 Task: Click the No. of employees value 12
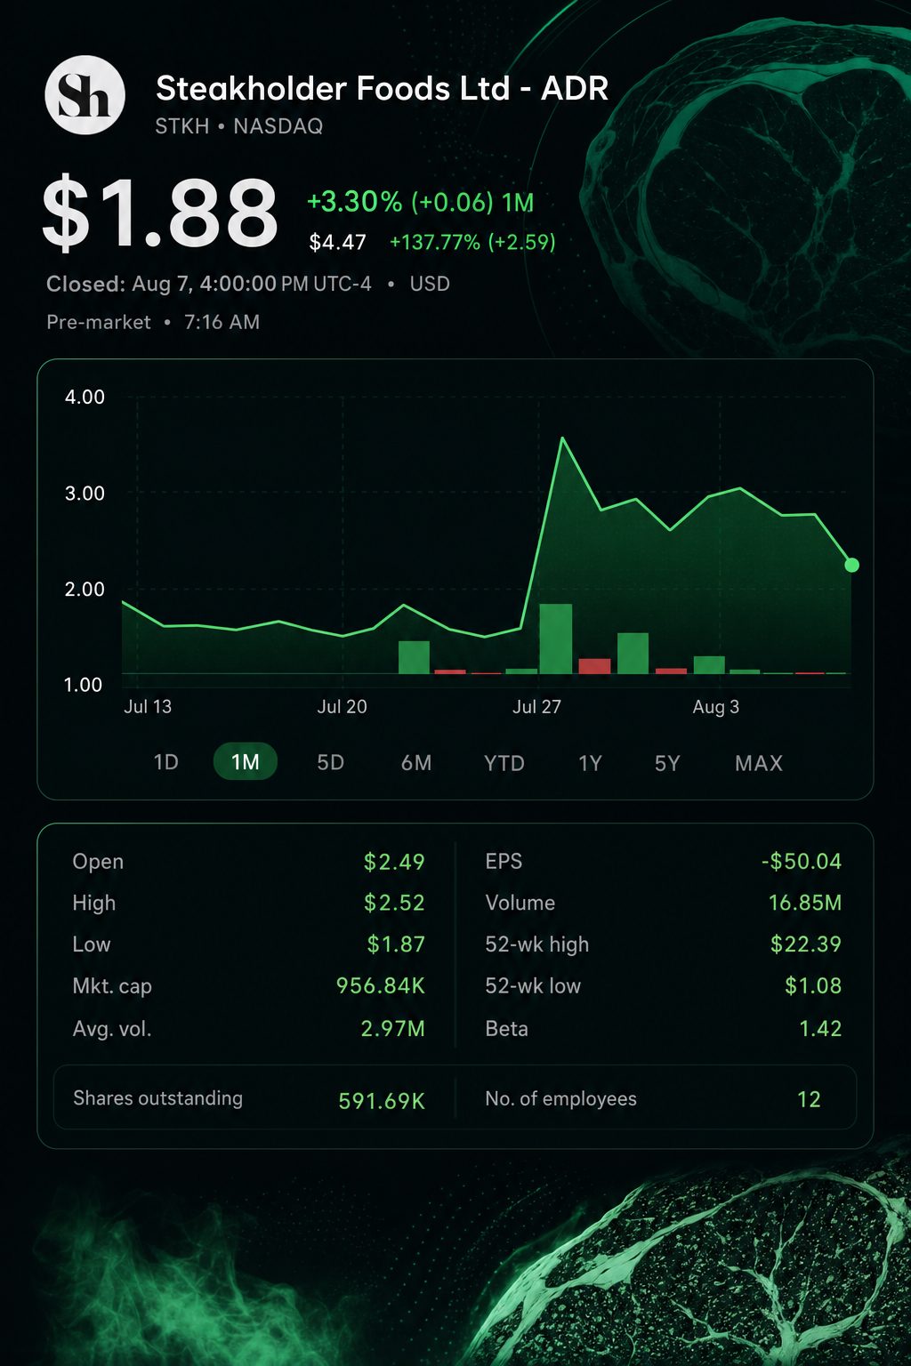pos(809,1099)
